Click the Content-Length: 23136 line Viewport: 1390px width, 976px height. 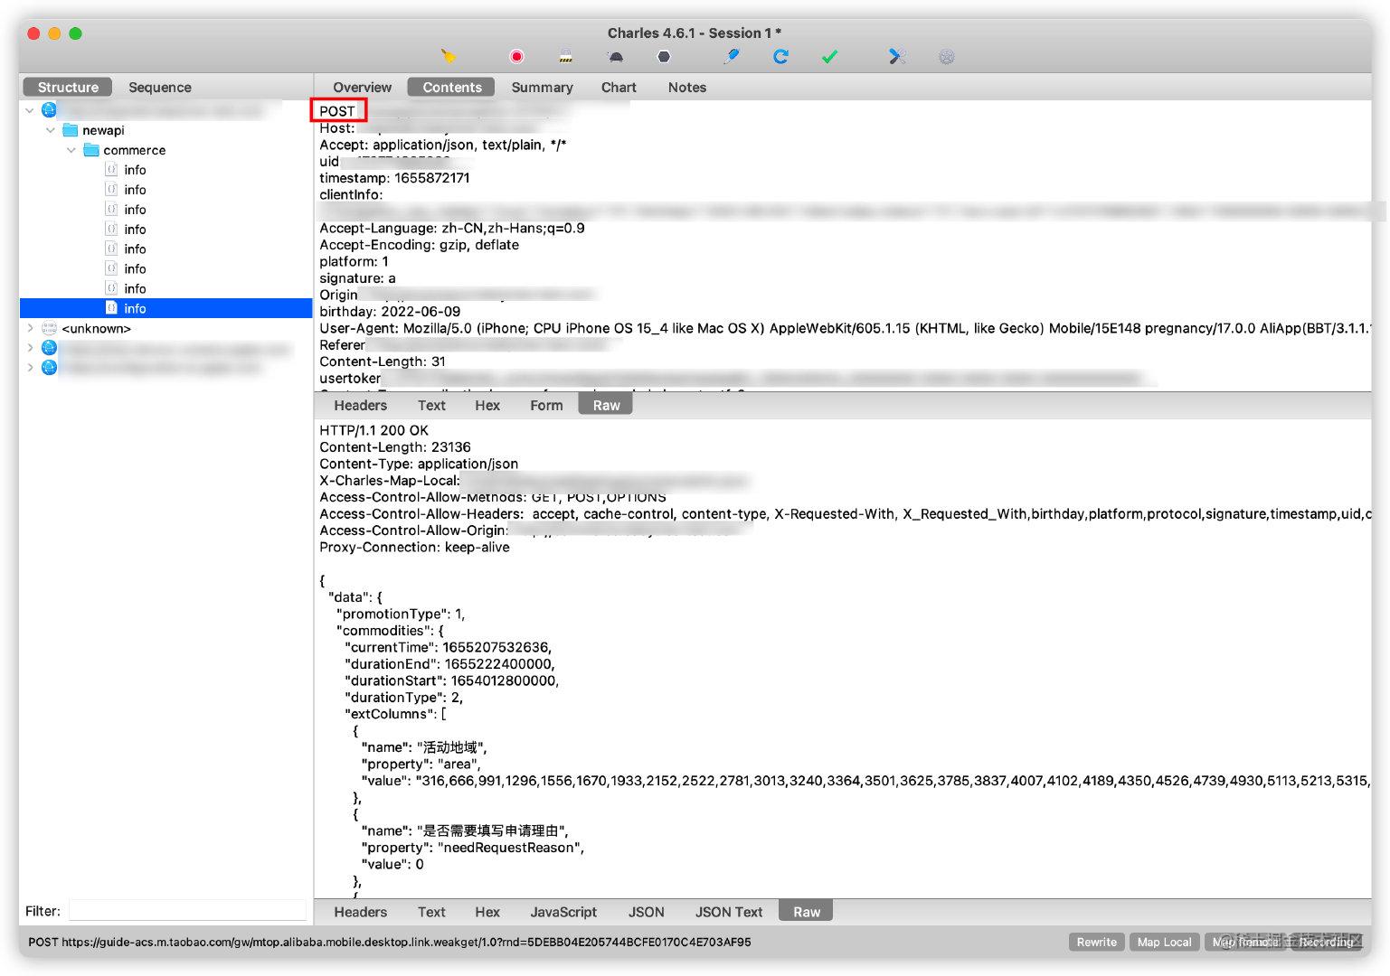click(x=395, y=447)
